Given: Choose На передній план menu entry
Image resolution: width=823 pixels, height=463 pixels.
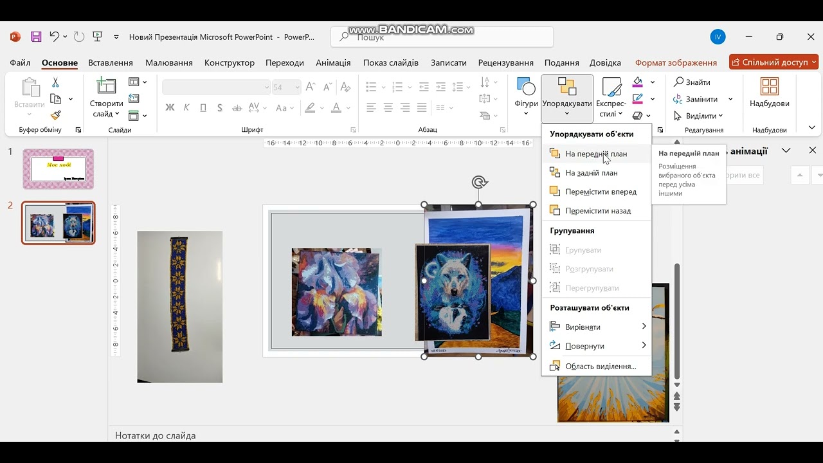Looking at the screenshot, I should tap(596, 154).
